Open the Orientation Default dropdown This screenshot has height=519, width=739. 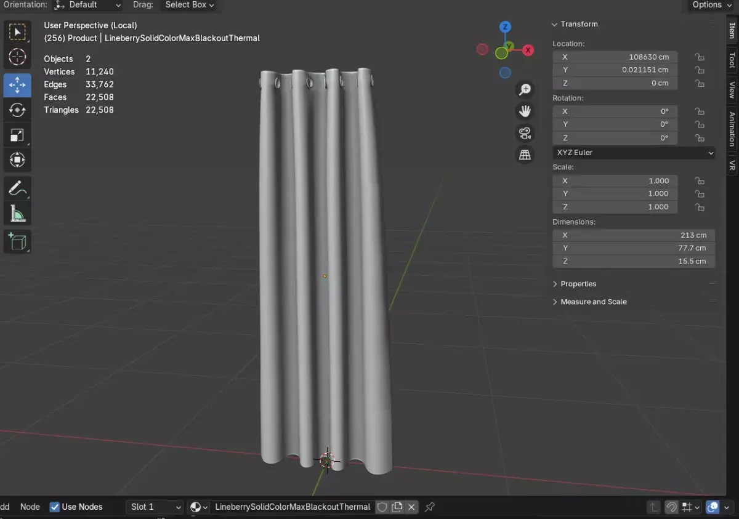coord(87,5)
